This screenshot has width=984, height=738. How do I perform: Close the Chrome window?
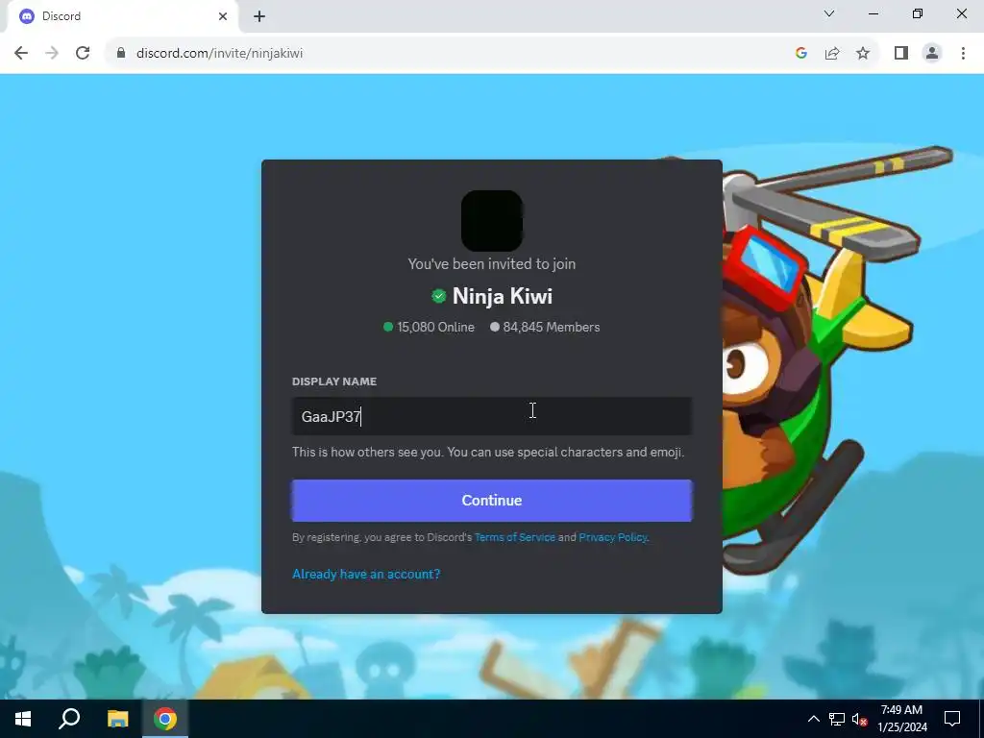coord(961,13)
